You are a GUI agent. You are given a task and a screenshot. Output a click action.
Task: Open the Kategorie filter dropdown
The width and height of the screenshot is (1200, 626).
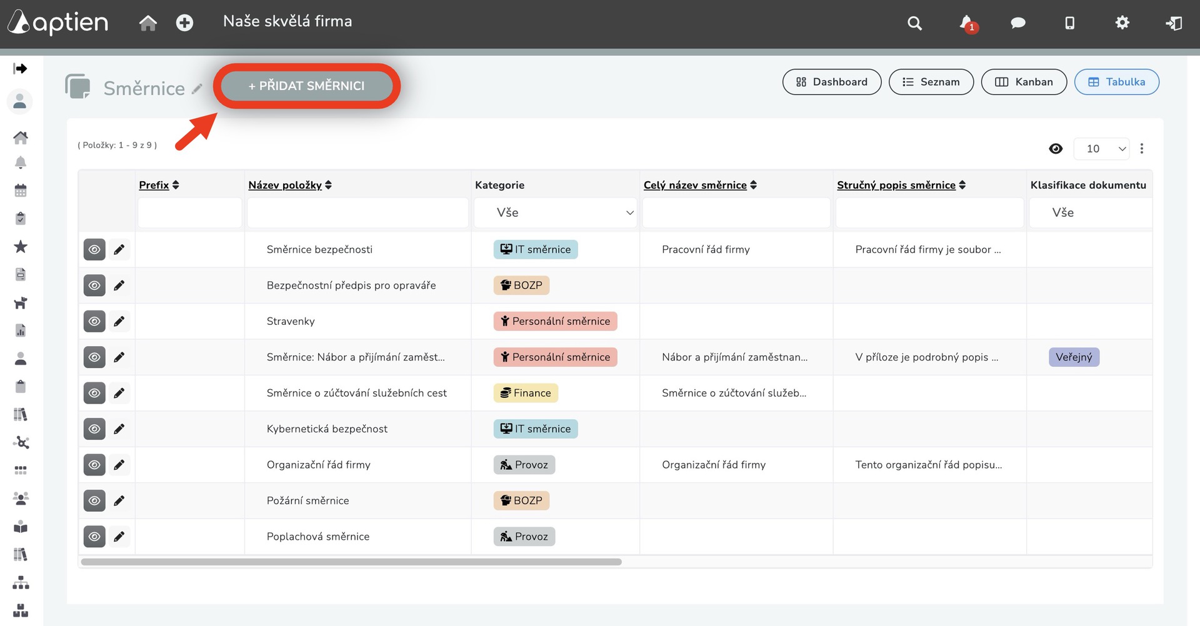click(x=555, y=212)
